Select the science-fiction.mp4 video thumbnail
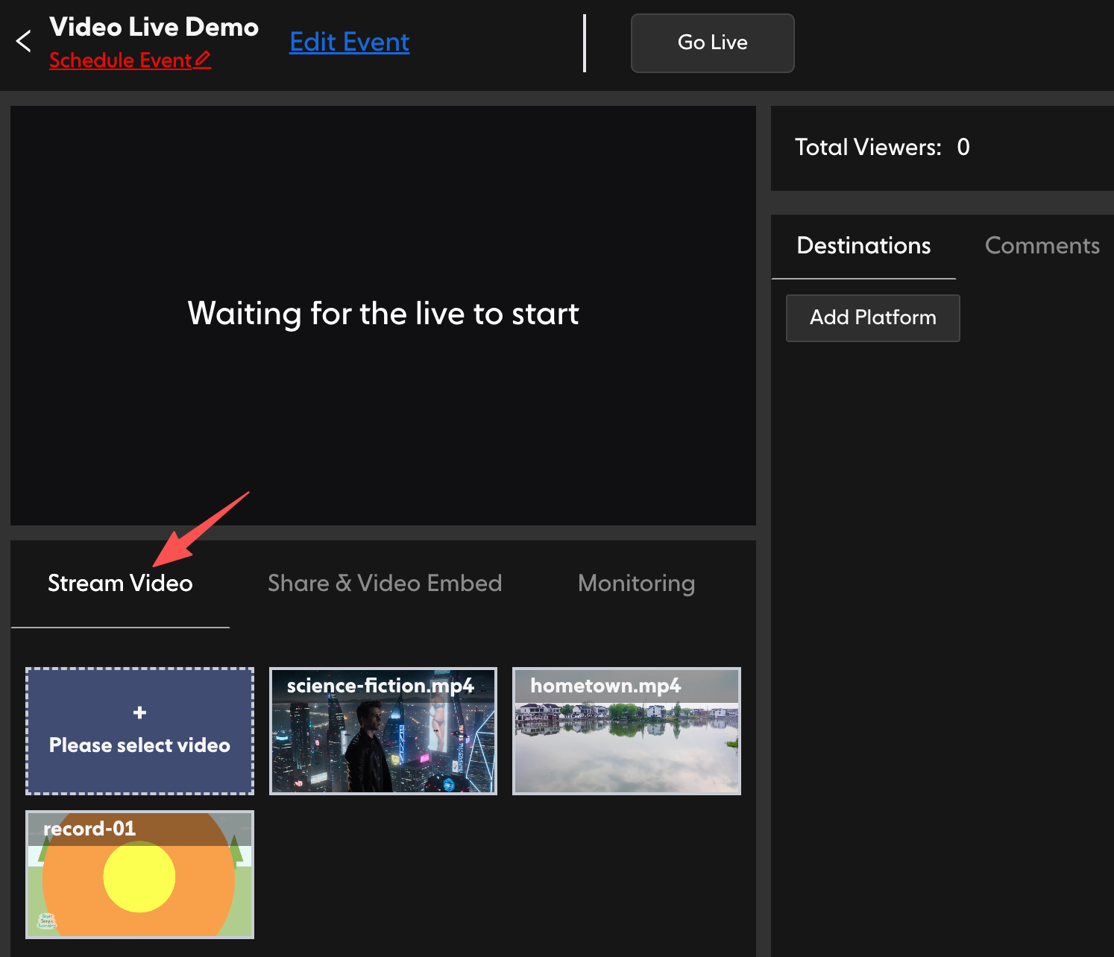Image resolution: width=1114 pixels, height=957 pixels. click(383, 731)
